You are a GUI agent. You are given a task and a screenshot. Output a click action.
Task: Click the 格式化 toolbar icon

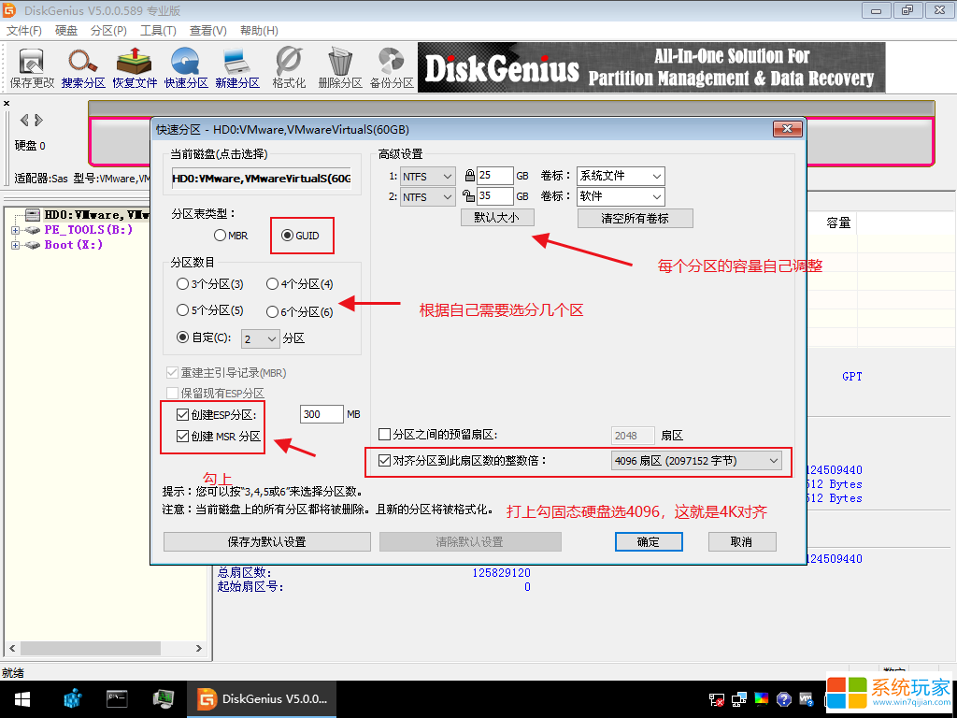pos(289,67)
